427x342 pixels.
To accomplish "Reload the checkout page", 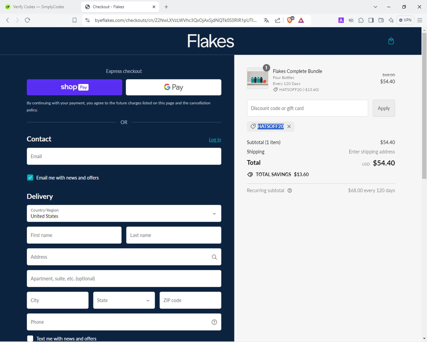I will point(27,20).
